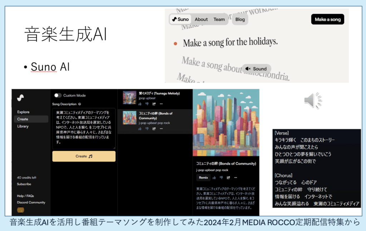
Task: Click the user avatar at sidebar bottom
Action: click(21, 210)
